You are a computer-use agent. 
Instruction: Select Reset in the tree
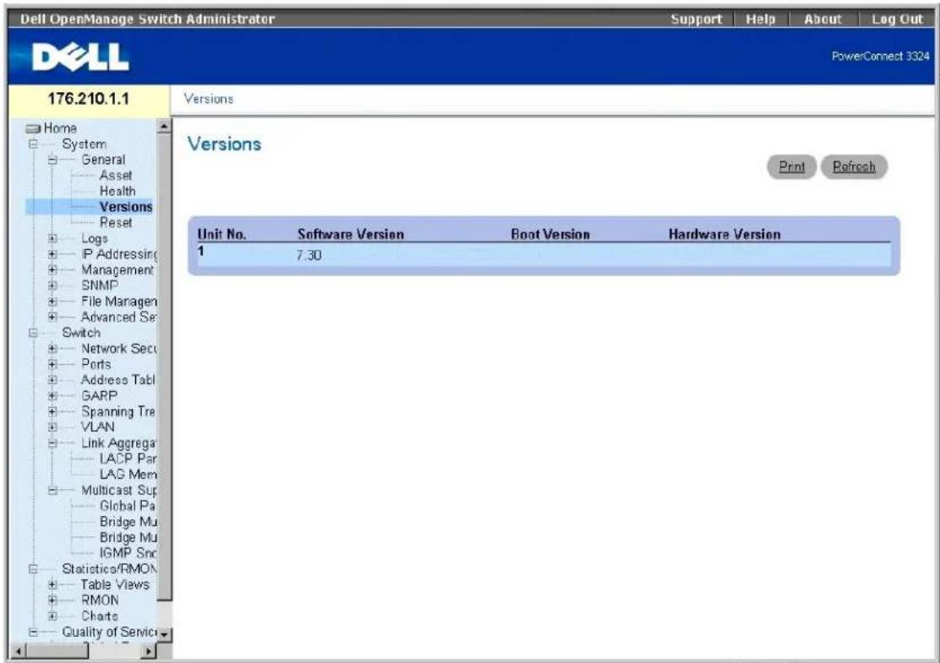pyautogui.click(x=116, y=222)
